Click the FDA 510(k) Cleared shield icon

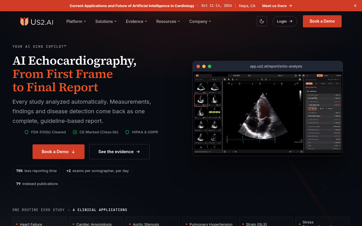[x=27, y=132]
